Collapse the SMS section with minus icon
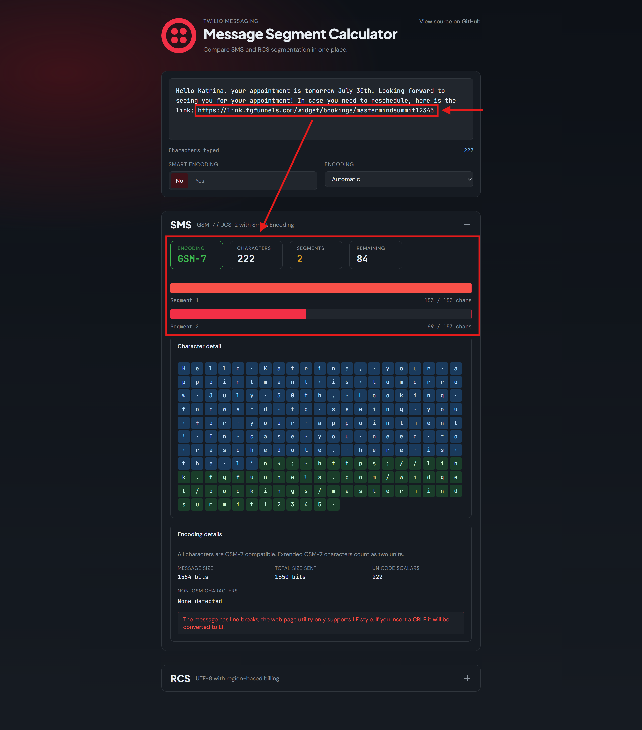This screenshot has width=642, height=730. tap(467, 225)
